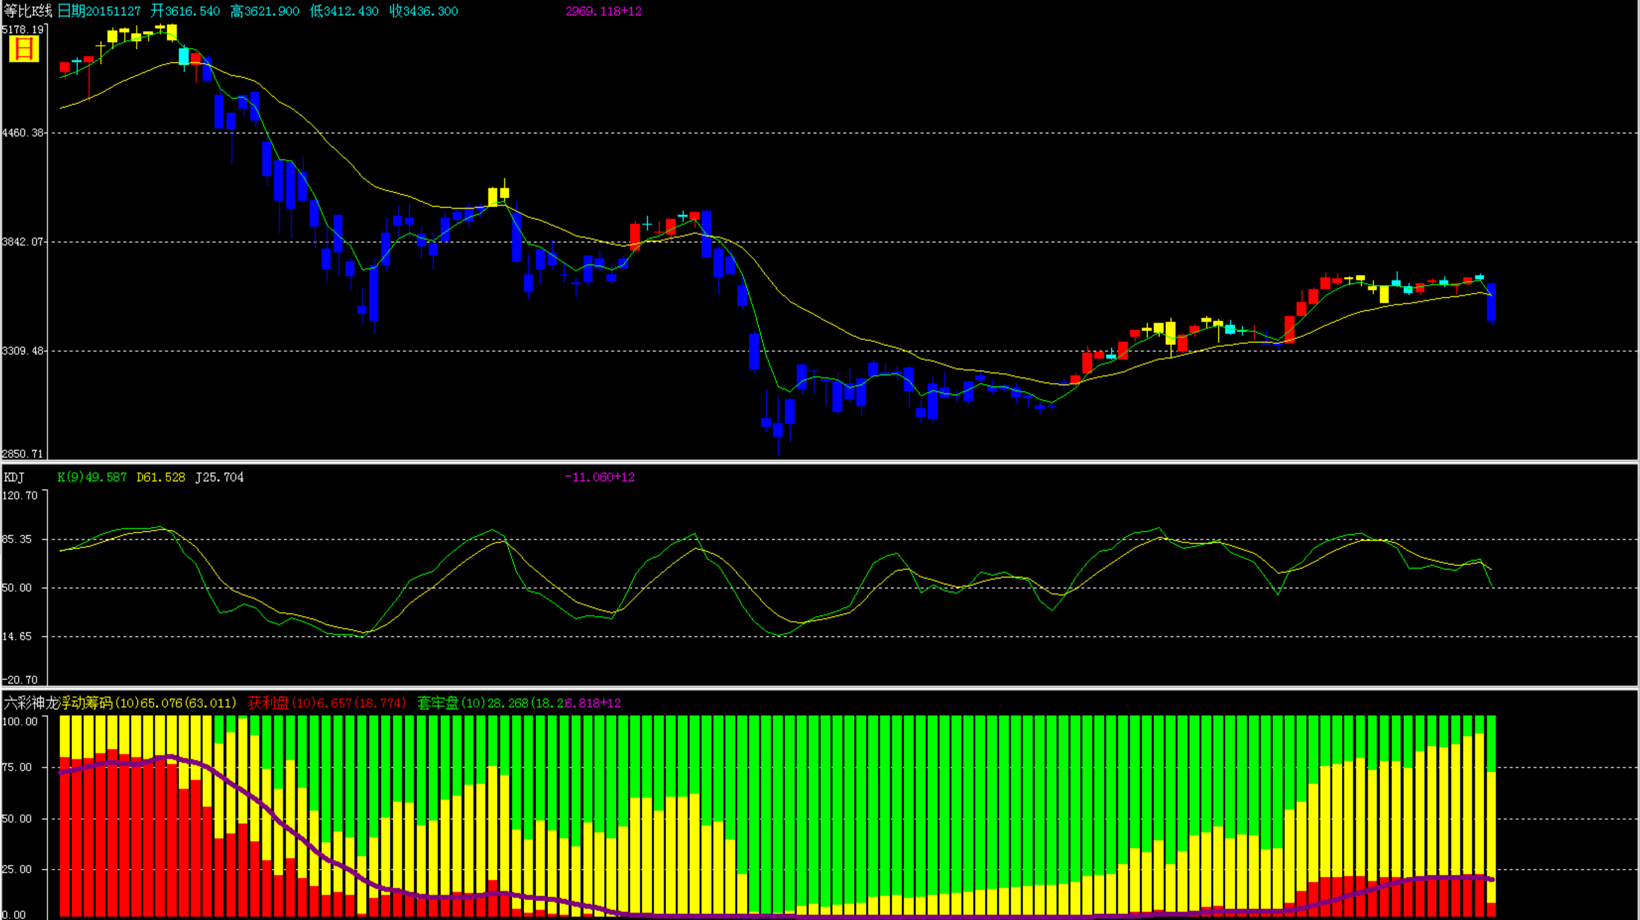The width and height of the screenshot is (1640, 920).
Task: Click the date value 日期20151127
Action: (99, 11)
